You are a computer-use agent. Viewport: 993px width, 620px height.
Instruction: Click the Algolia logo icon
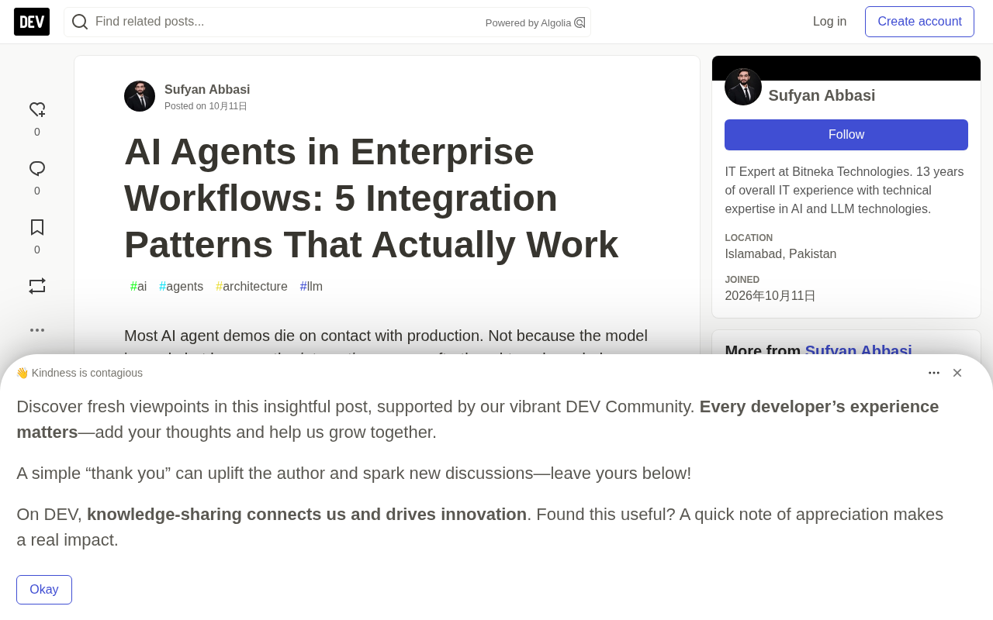point(580,22)
